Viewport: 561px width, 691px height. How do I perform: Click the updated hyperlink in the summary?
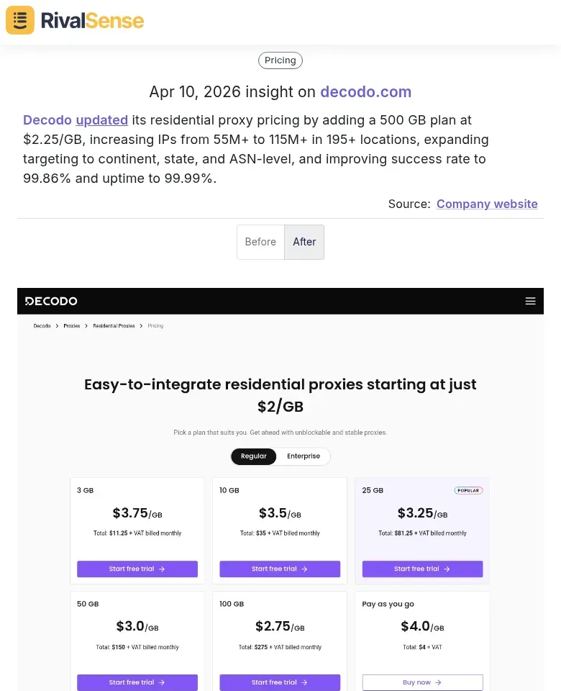point(101,120)
